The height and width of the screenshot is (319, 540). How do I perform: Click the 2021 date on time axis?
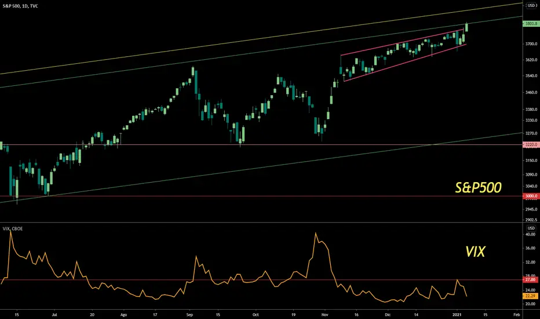457,314
